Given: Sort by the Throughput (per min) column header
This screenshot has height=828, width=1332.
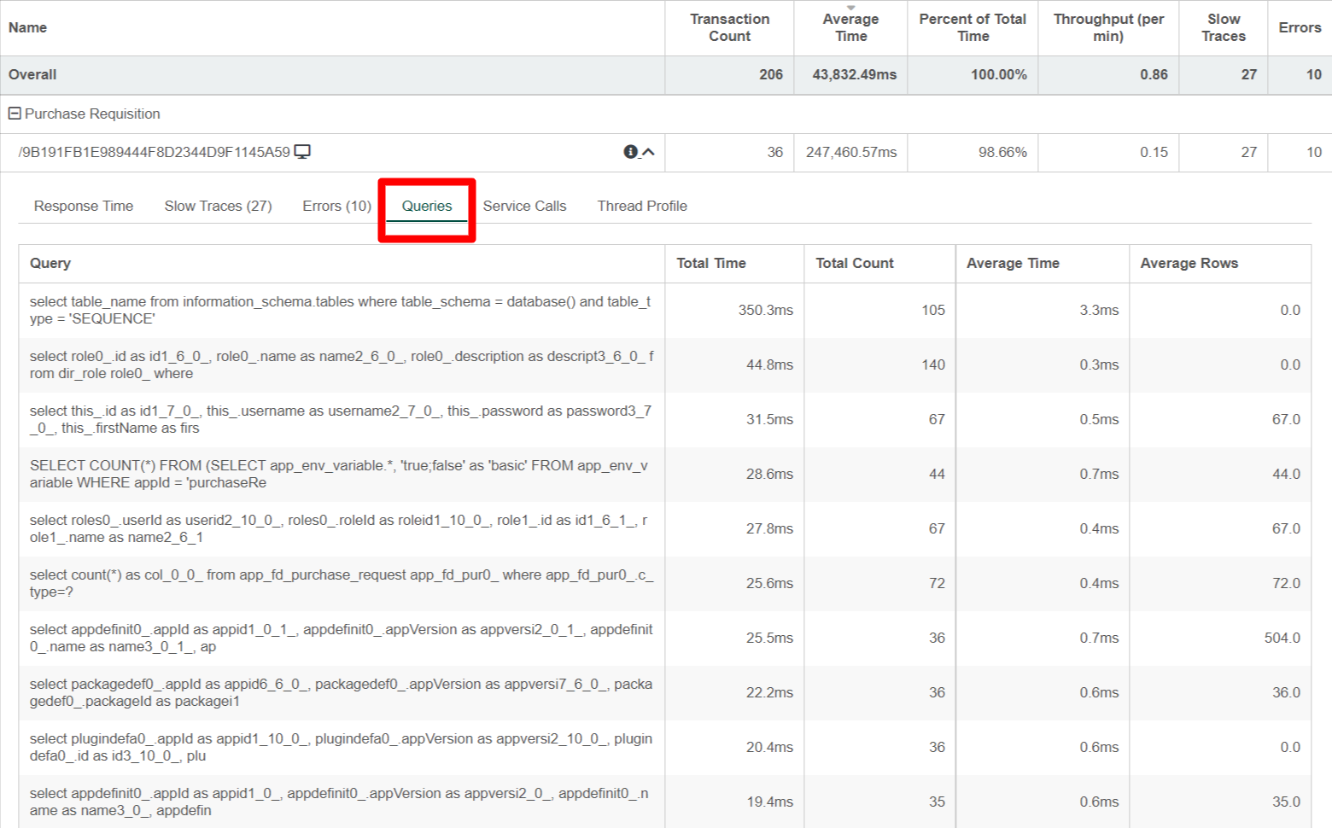Looking at the screenshot, I should coord(1108,27).
